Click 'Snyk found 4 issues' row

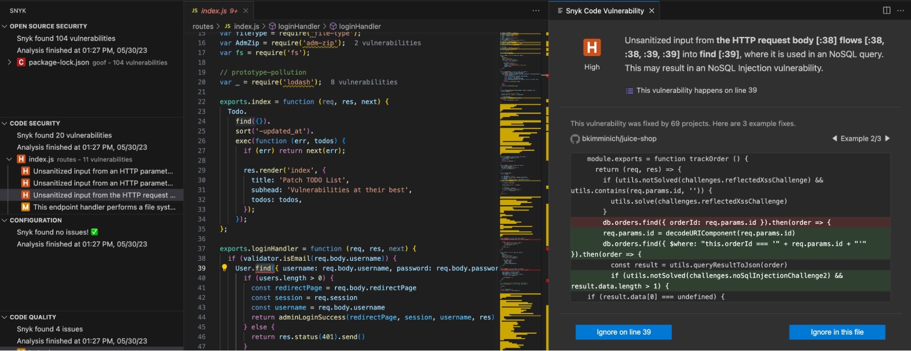point(92,329)
